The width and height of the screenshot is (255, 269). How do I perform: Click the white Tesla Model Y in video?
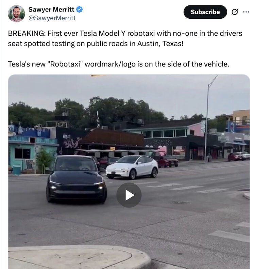(x=132, y=167)
